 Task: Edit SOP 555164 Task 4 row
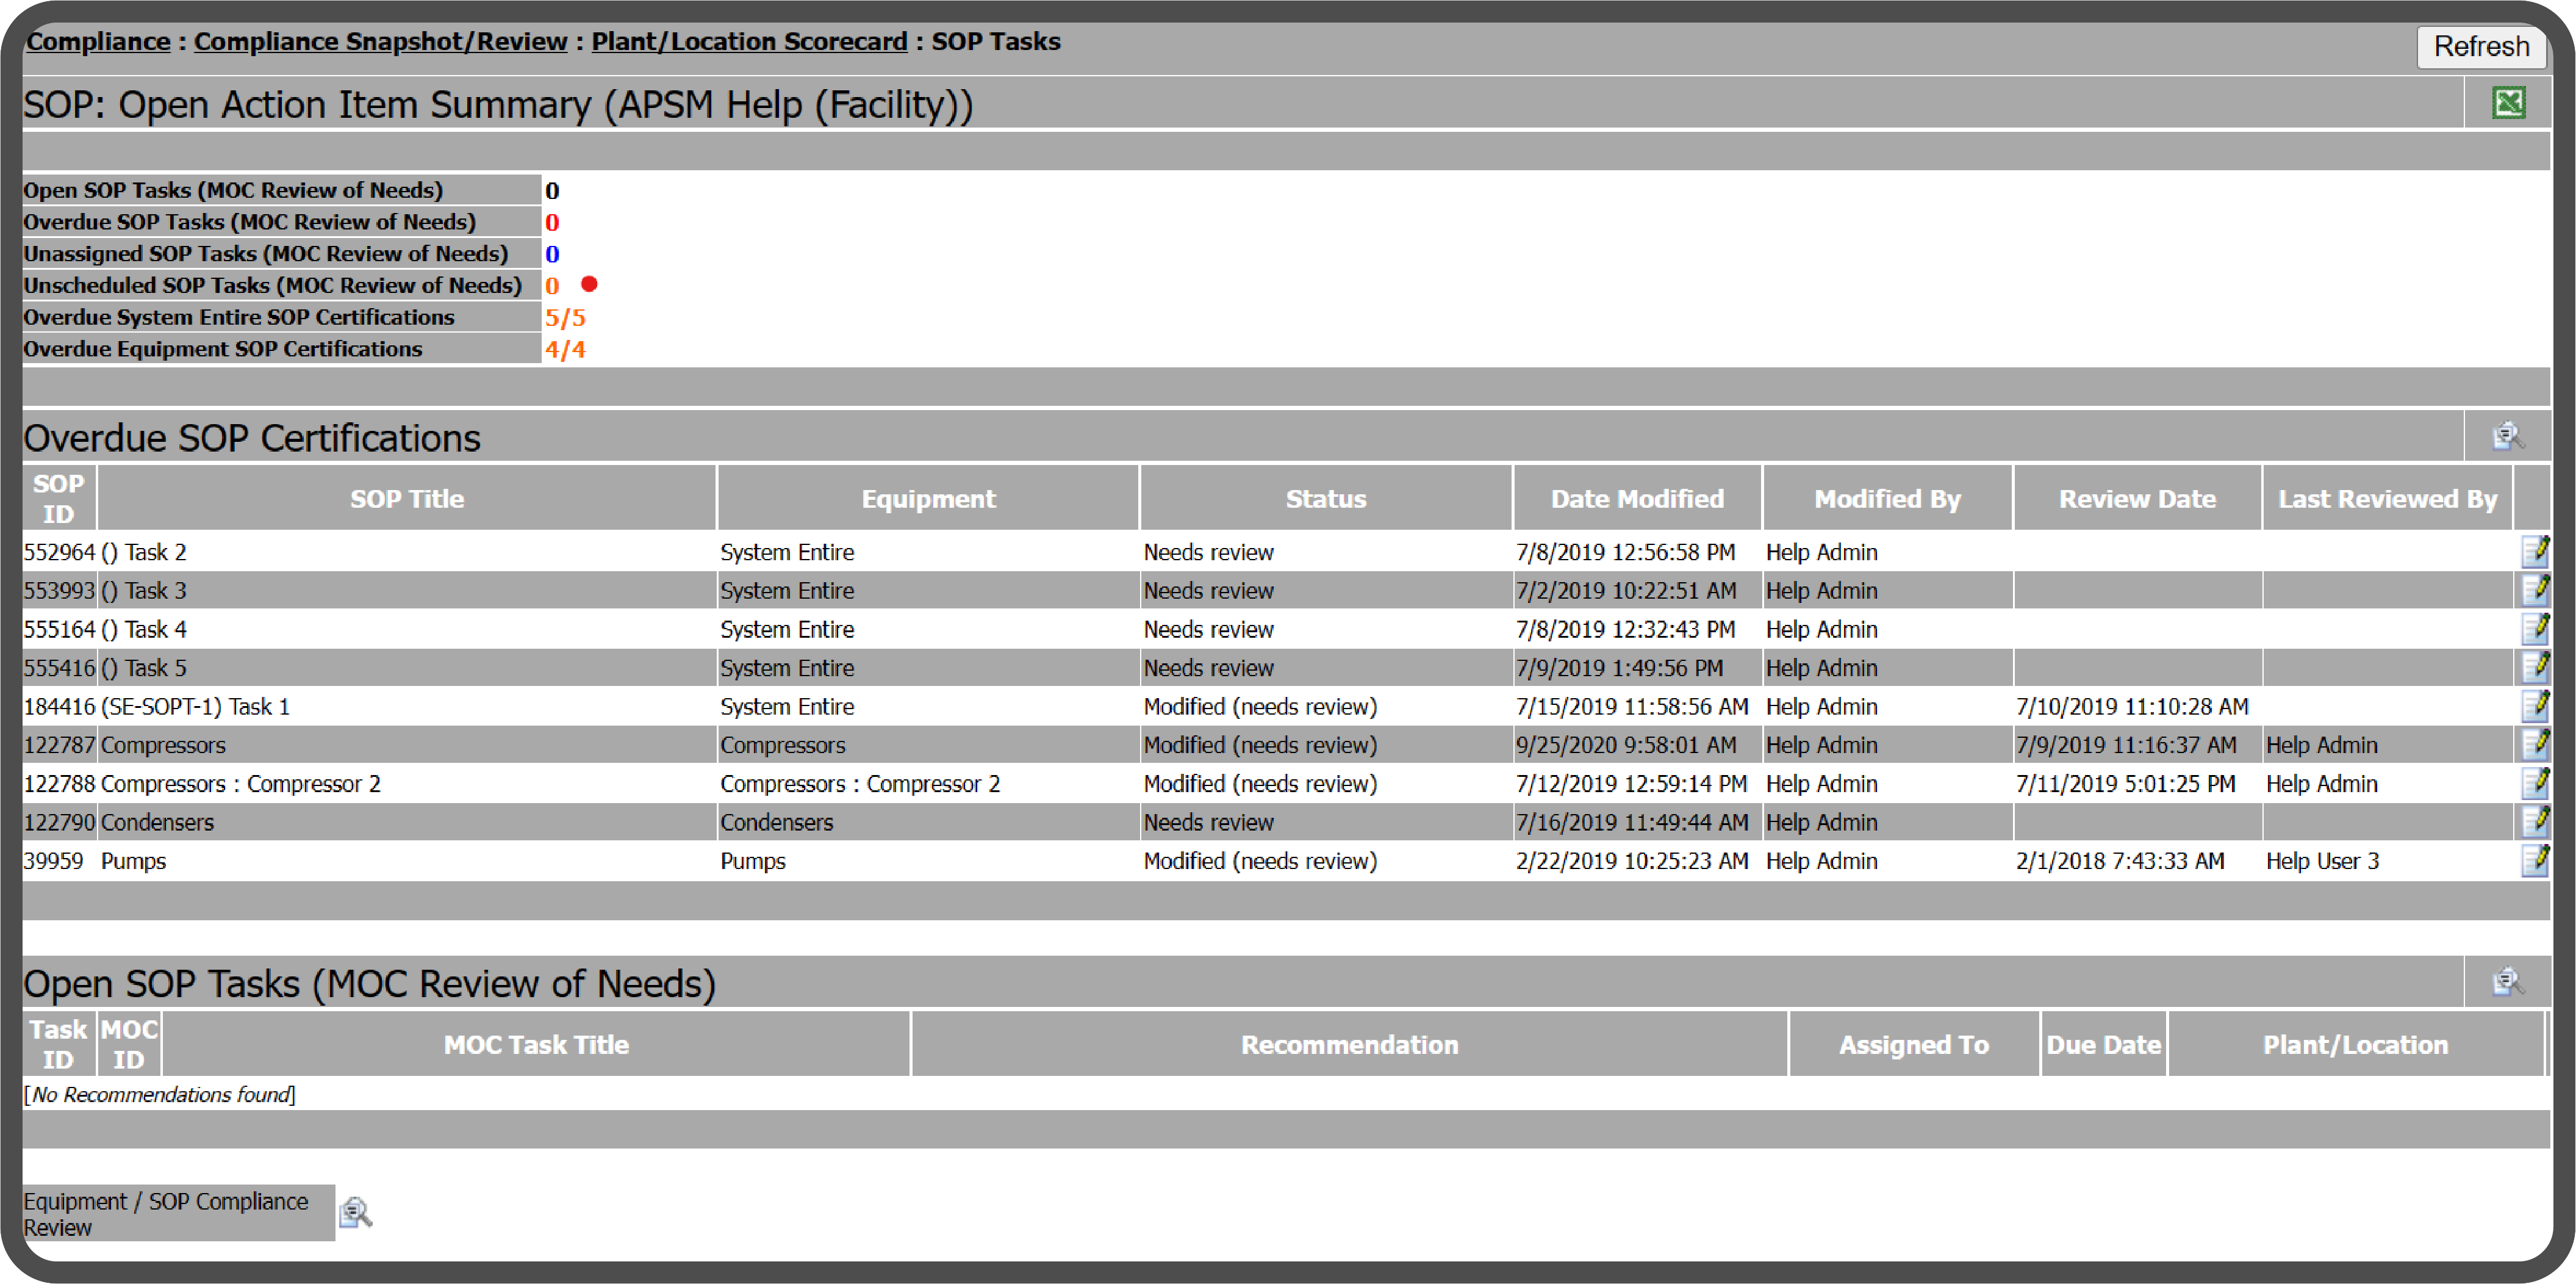click(2534, 630)
